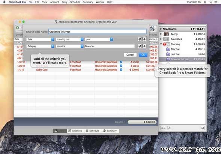The image size is (221, 154).
Task: Open the Summary menu in the menu bar
Action: (x=88, y=2)
